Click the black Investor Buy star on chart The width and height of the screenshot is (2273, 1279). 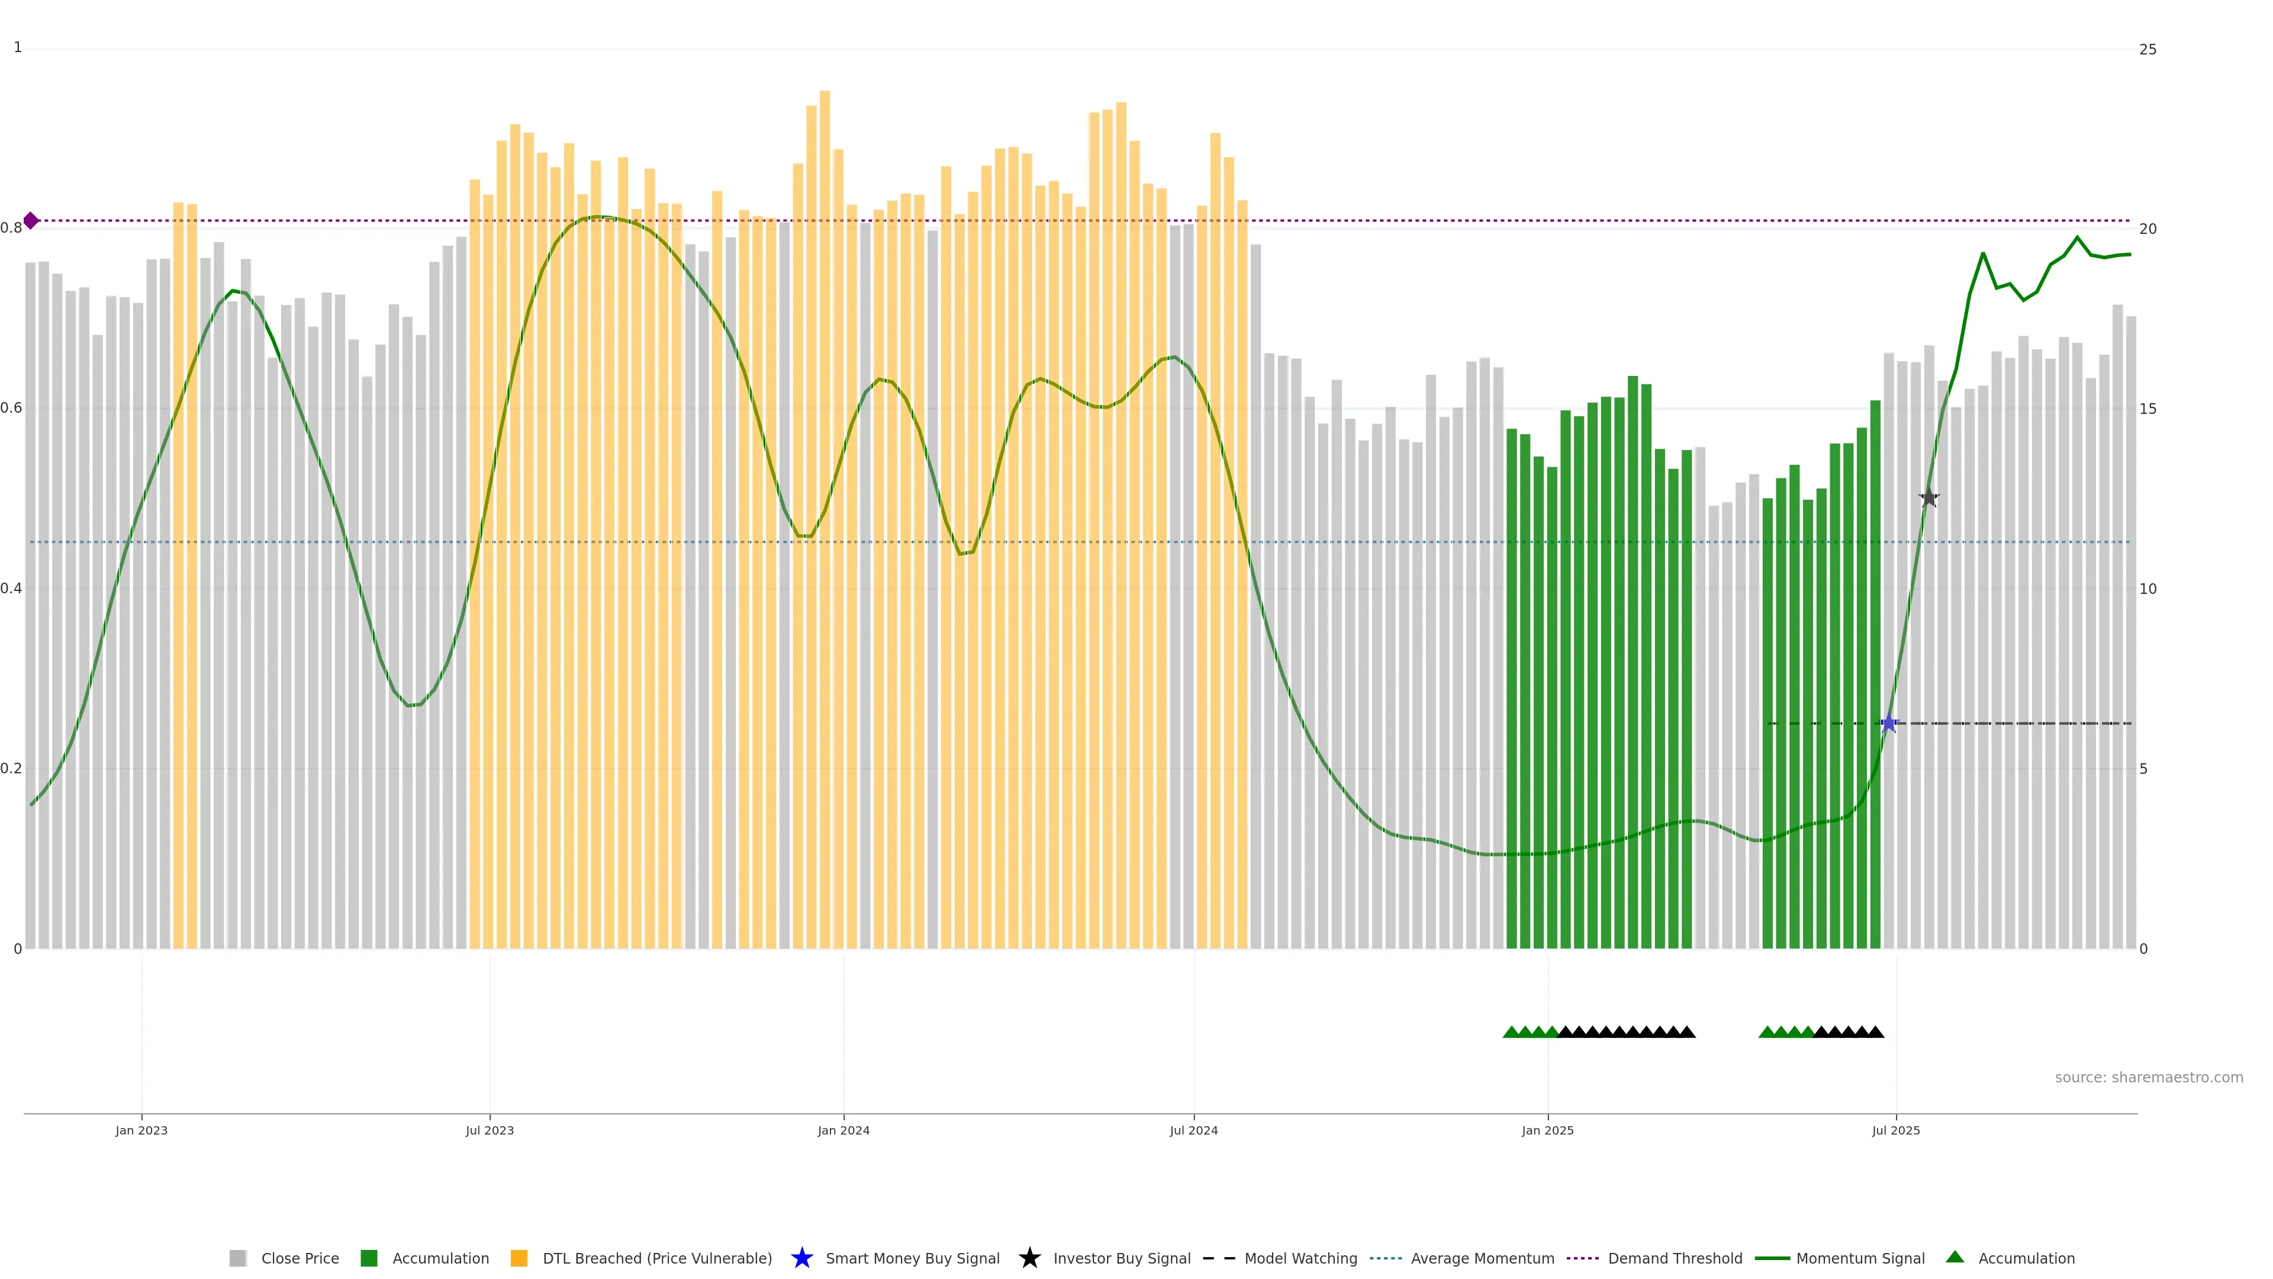[1929, 498]
